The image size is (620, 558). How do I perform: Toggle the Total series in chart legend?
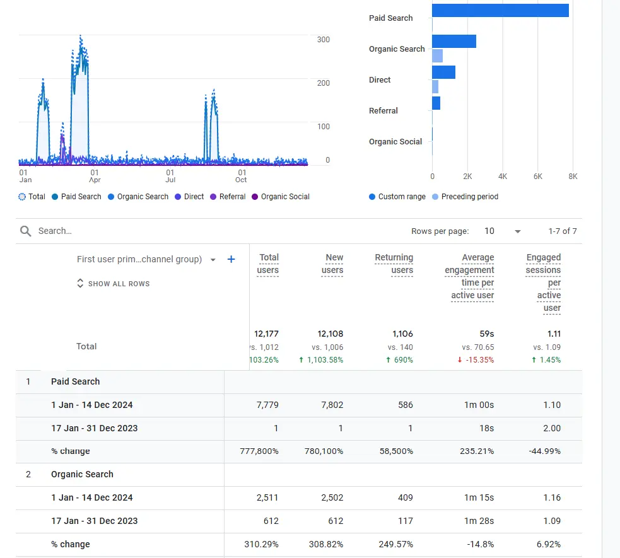point(23,197)
